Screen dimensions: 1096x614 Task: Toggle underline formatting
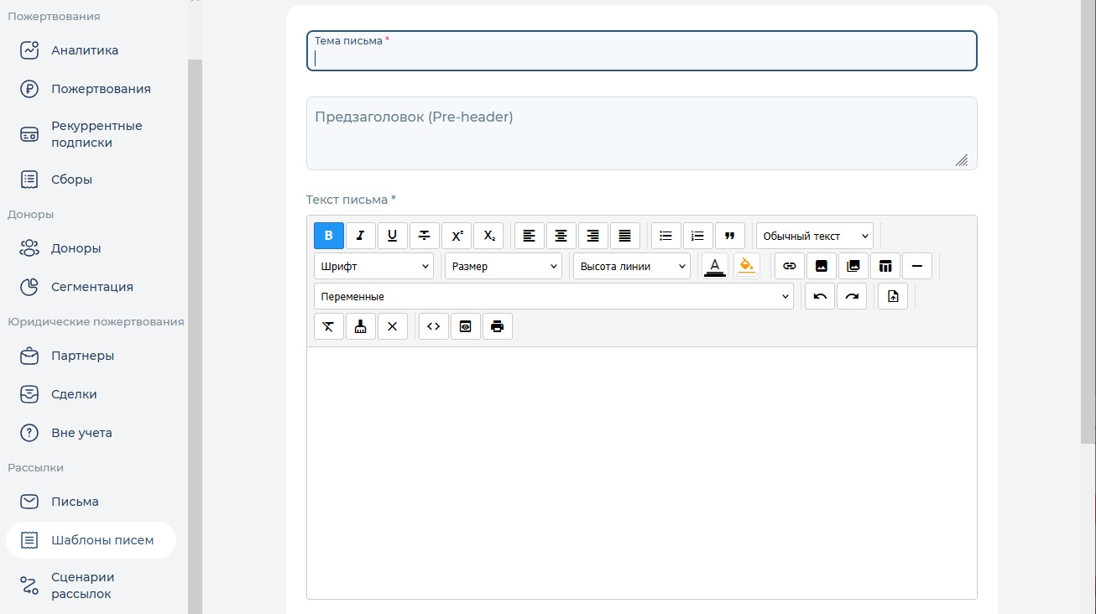[x=393, y=236]
